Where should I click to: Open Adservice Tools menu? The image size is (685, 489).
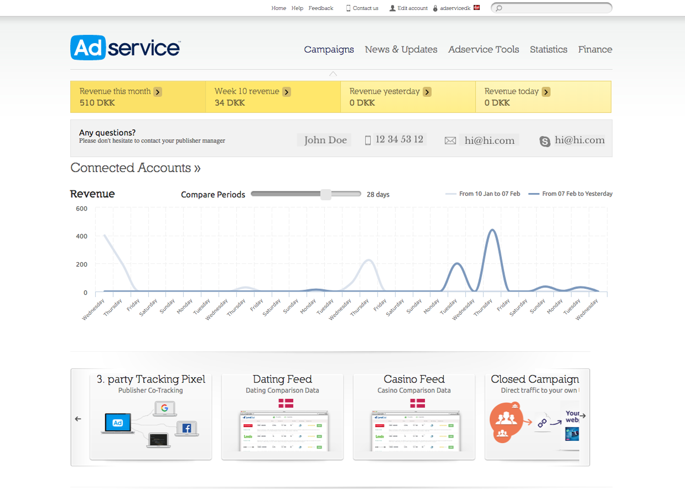pyautogui.click(x=483, y=49)
